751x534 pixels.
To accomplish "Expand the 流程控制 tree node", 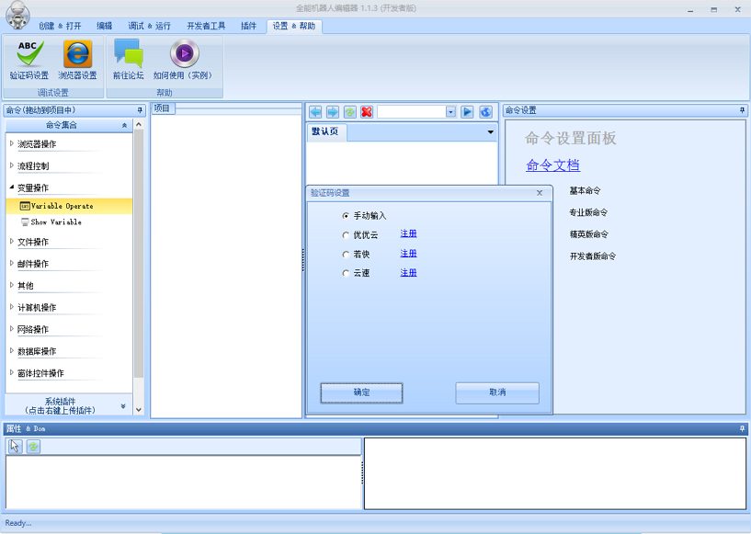I will [12, 165].
